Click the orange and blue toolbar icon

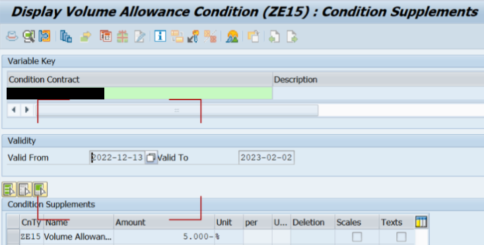tap(44, 36)
